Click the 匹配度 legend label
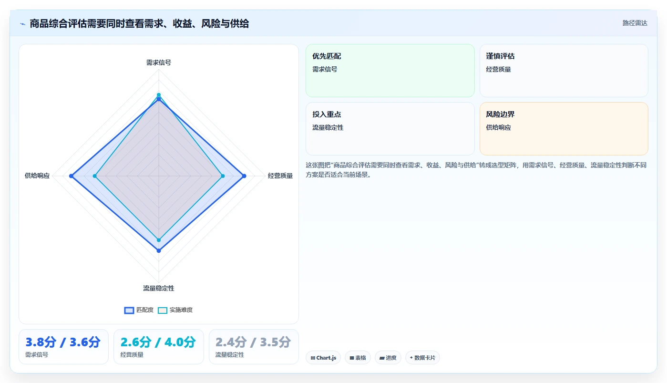This screenshot has width=667, height=383. click(145, 310)
